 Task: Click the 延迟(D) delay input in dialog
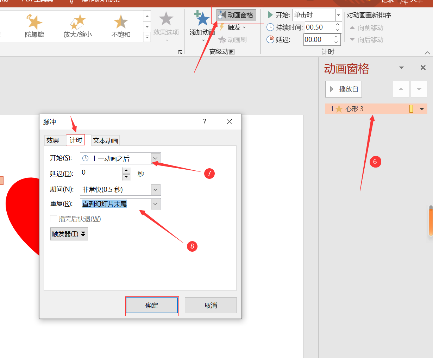coord(101,174)
